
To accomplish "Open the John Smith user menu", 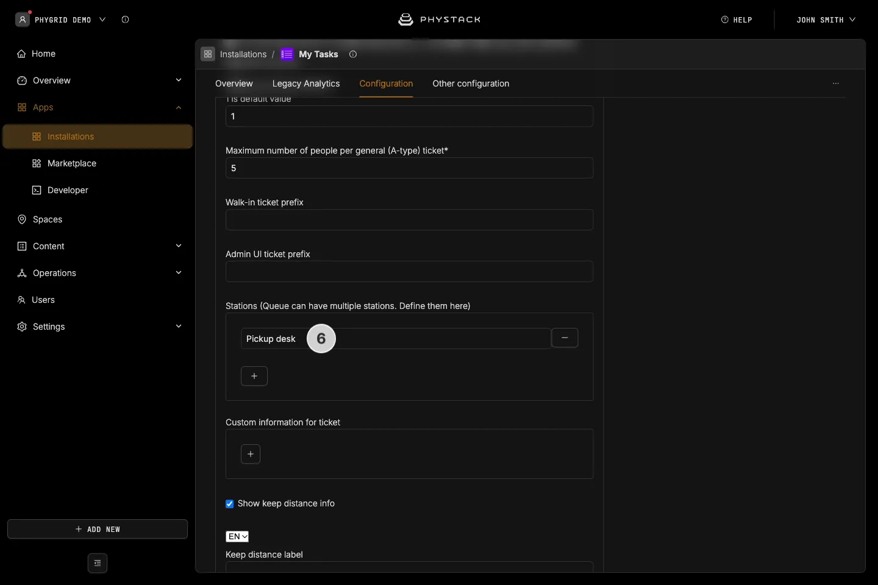I will pos(826,19).
